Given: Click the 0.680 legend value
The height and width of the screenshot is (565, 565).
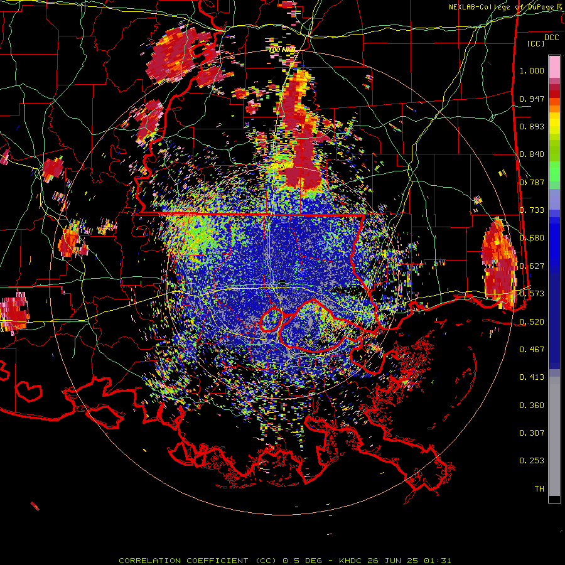Looking at the screenshot, I should [532, 238].
